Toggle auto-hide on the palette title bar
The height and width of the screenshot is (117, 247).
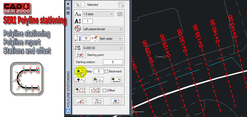click(68, 8)
